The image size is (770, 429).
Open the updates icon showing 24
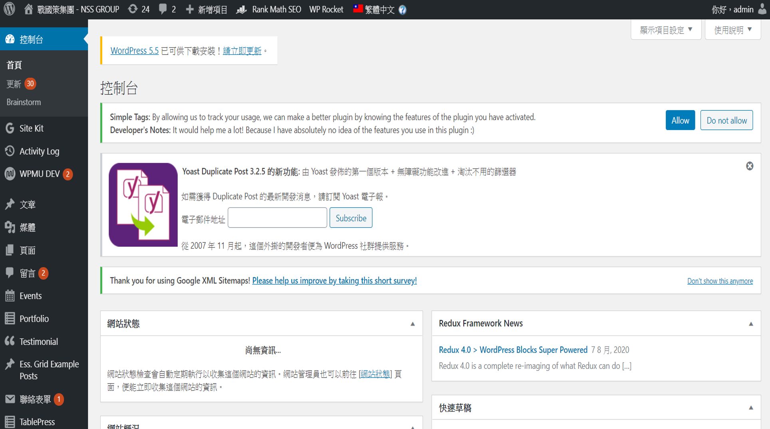(x=133, y=9)
